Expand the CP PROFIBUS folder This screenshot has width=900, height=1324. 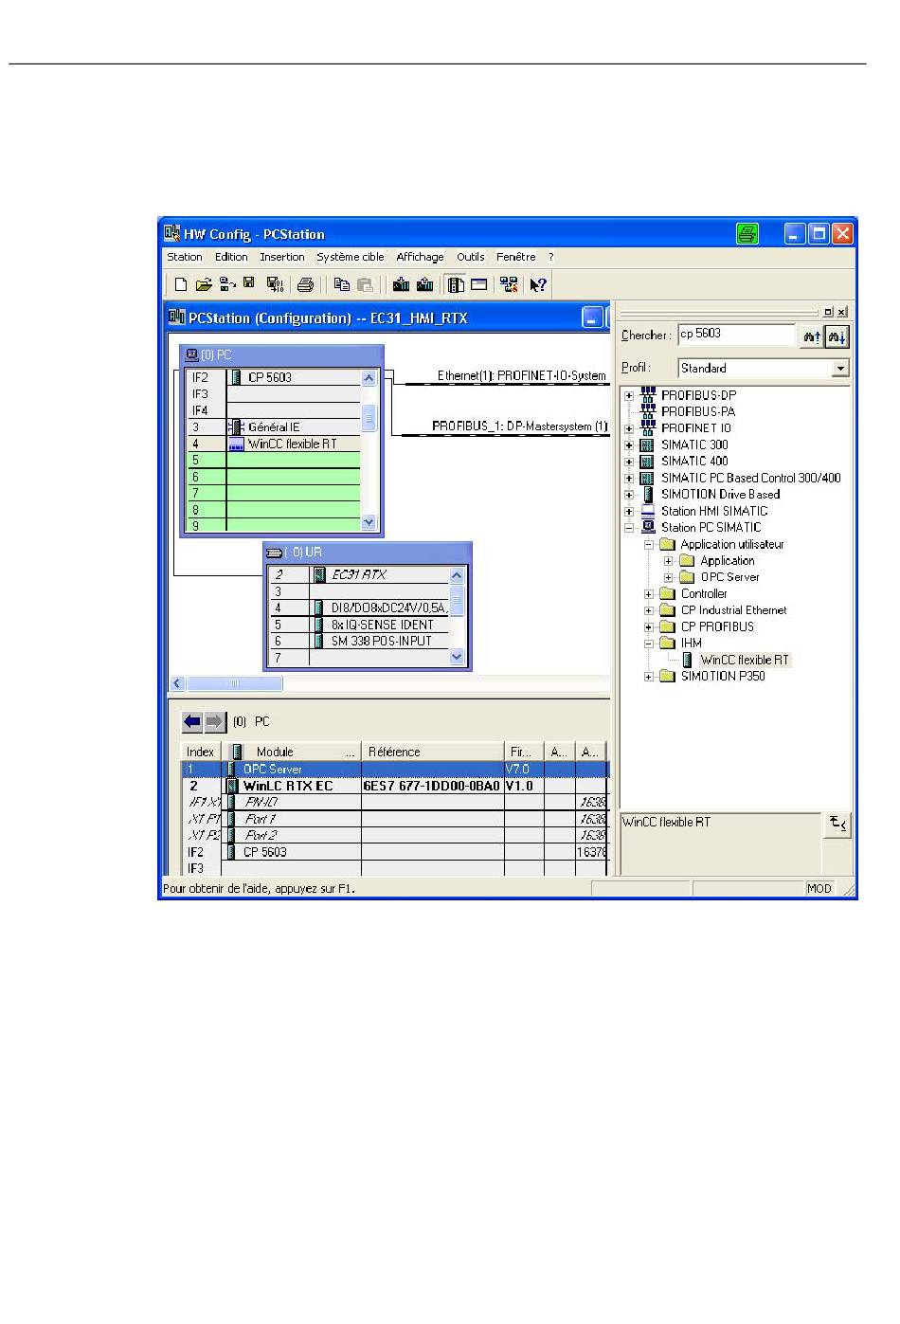[649, 627]
